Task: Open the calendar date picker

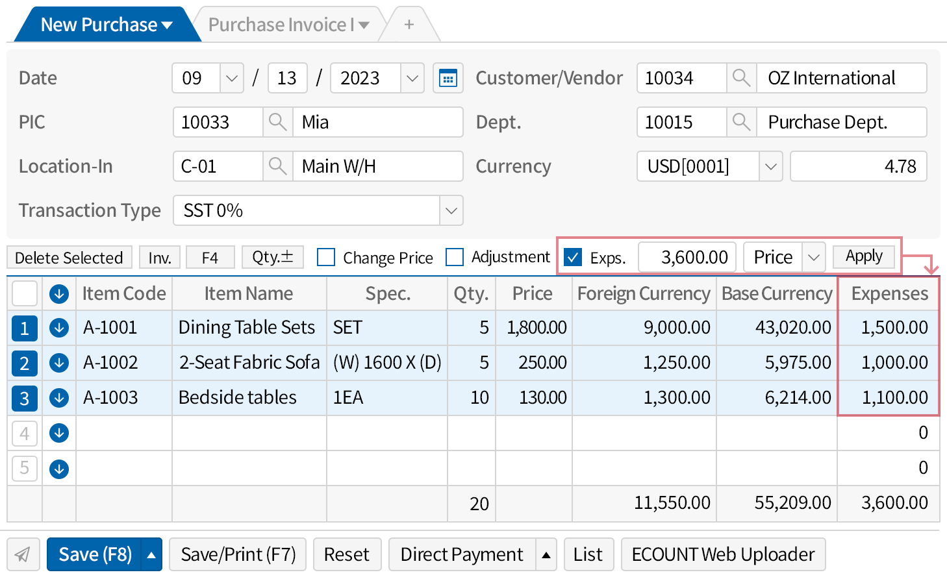Action: 448,78
